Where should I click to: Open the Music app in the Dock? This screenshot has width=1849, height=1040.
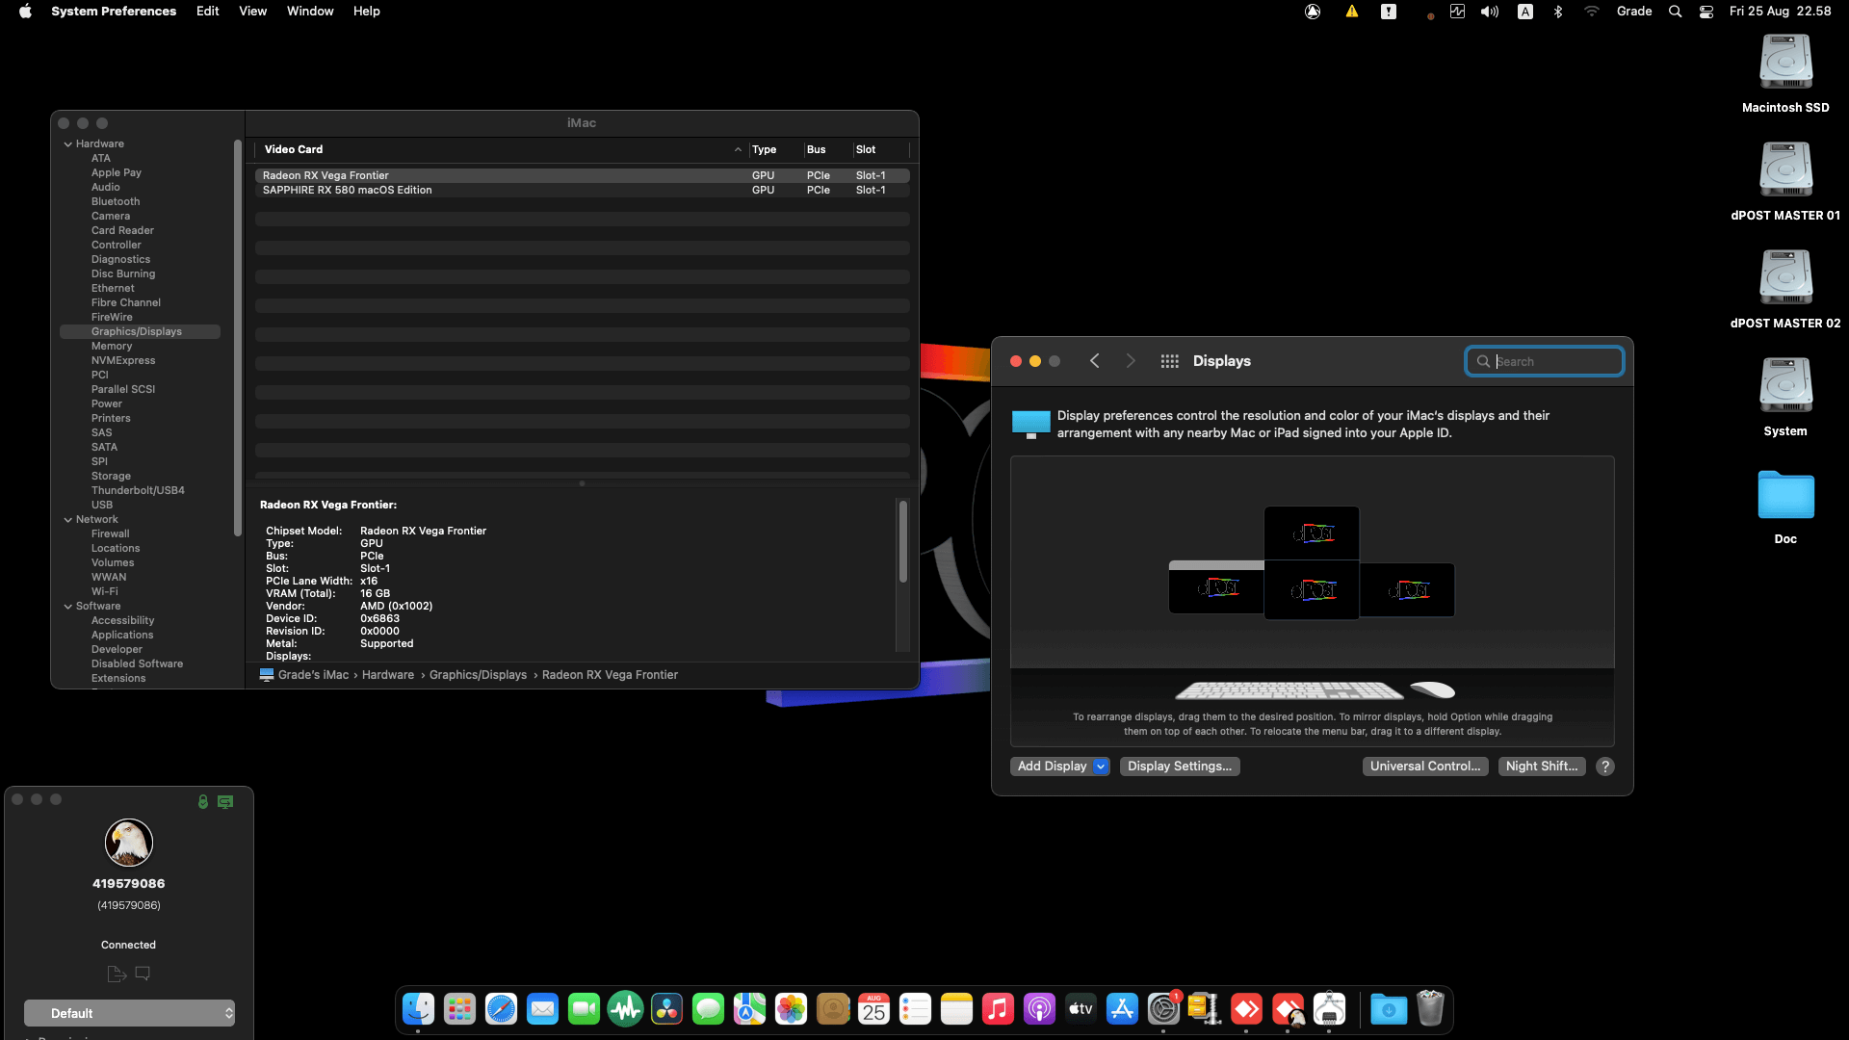coord(998,1008)
